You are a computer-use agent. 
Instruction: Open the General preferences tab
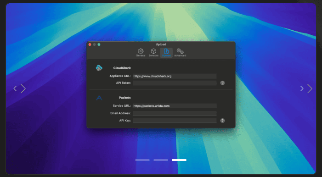141,53
